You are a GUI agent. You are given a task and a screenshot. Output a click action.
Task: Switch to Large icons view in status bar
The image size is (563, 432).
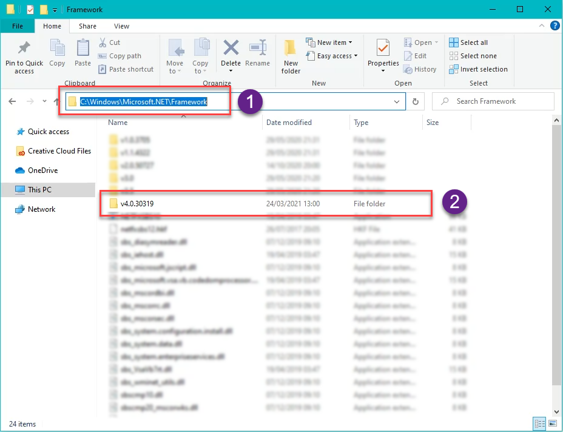(x=552, y=424)
